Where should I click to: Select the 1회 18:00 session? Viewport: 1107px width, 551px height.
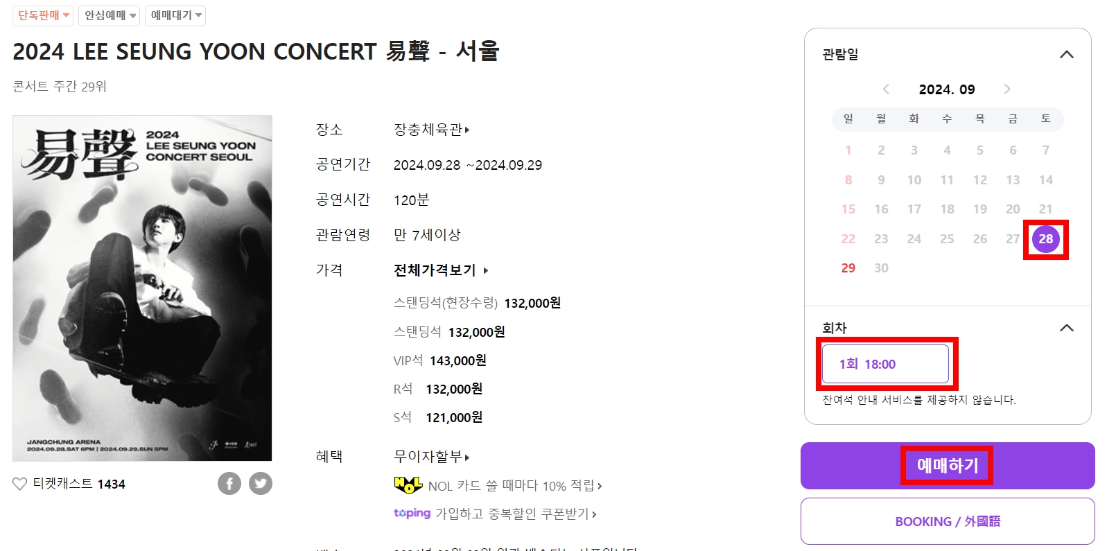885,363
